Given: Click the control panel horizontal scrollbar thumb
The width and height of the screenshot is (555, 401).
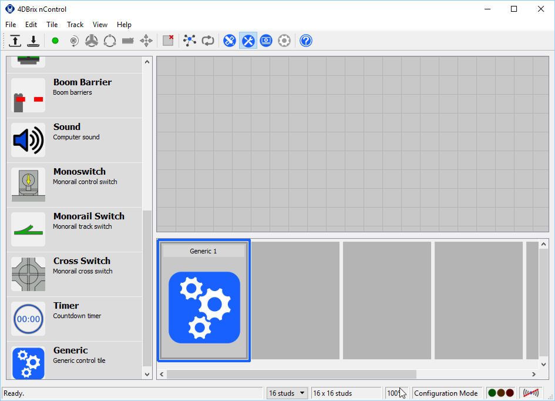Looking at the screenshot, I should coord(292,374).
